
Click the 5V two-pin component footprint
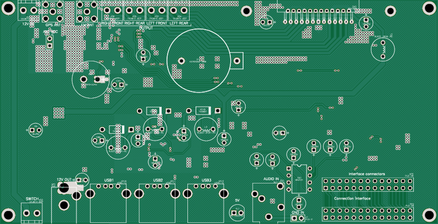click(237, 211)
